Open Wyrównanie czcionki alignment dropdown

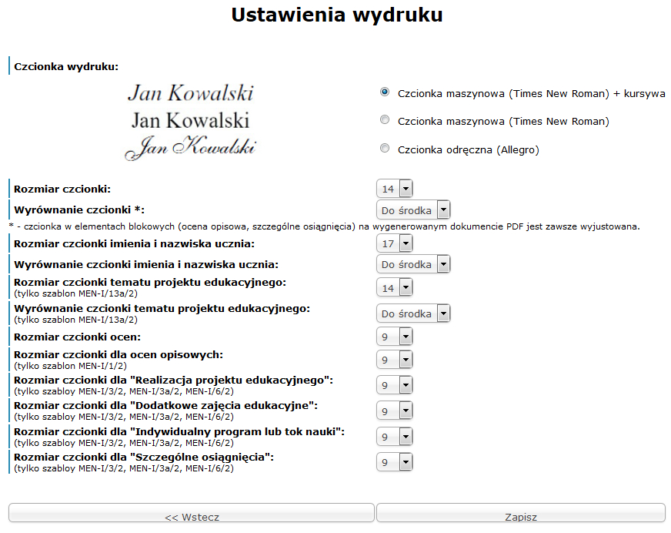[x=413, y=210]
